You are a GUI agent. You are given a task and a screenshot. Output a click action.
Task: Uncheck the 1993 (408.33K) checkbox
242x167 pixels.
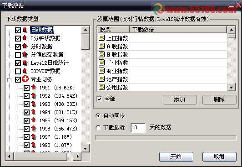pyautogui.click(x=26, y=104)
